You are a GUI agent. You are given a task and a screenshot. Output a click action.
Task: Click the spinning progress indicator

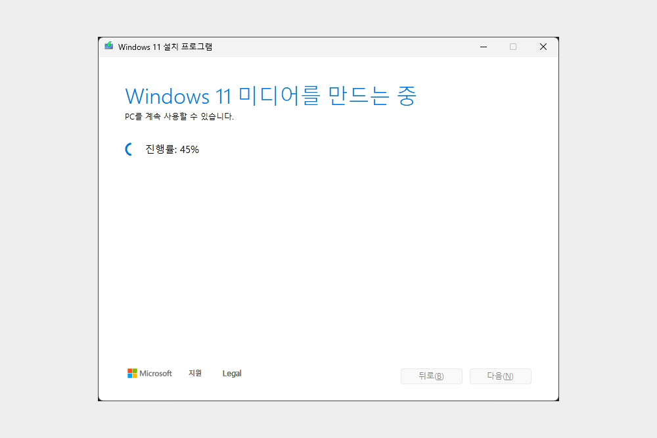coord(129,149)
